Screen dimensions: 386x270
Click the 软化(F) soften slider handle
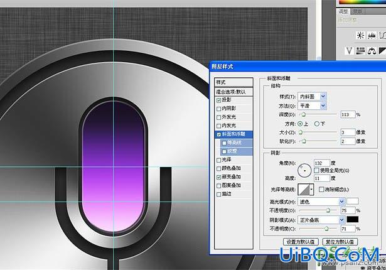pos(304,141)
